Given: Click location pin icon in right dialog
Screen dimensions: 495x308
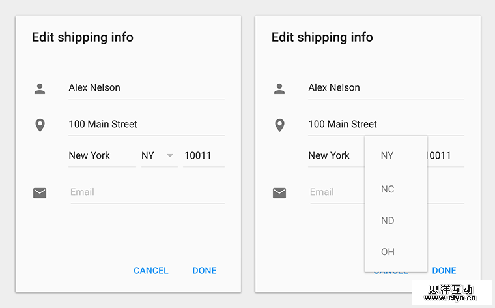Looking at the screenshot, I should (x=279, y=125).
